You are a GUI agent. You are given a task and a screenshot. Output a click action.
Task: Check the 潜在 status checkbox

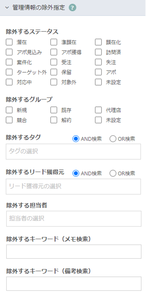coord(9,42)
